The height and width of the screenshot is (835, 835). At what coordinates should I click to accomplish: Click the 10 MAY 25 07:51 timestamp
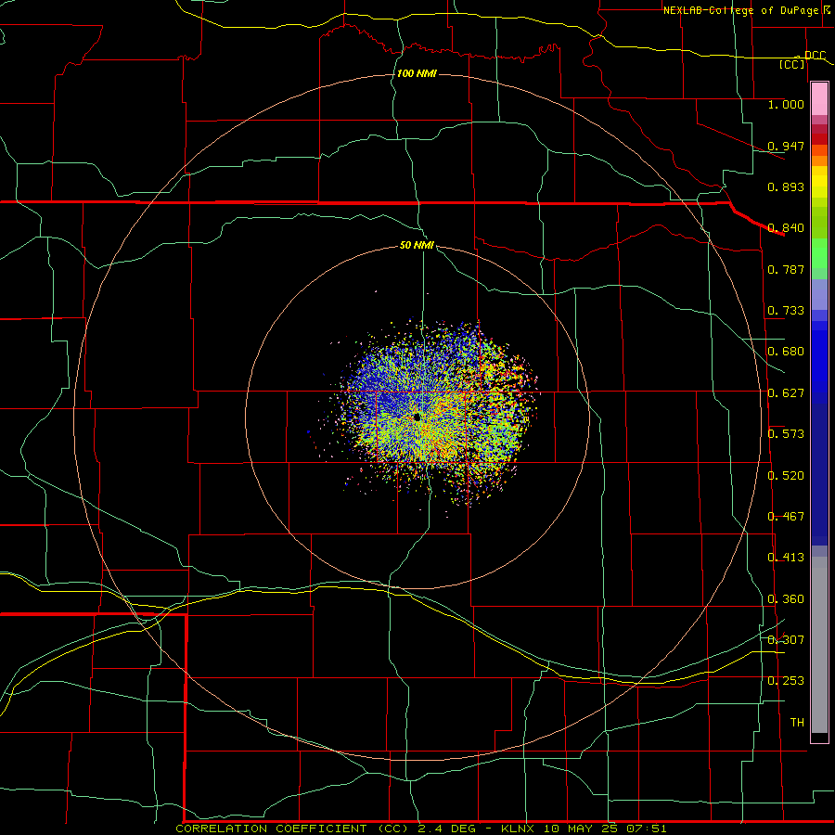pyautogui.click(x=606, y=829)
